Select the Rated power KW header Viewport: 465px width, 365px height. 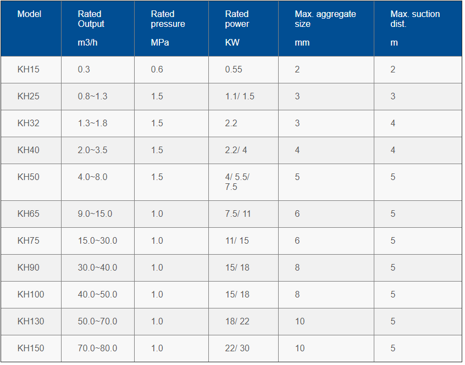(x=243, y=29)
